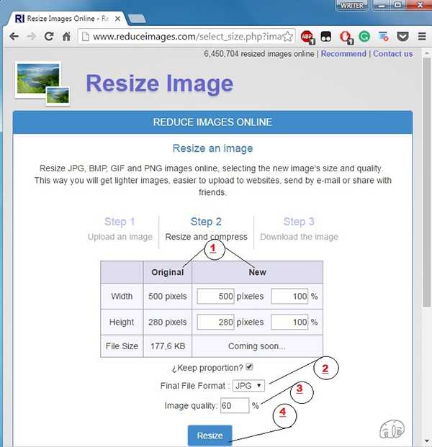432x447 pixels.
Task: Bookmark this page with the star icon
Action: [x=288, y=37]
